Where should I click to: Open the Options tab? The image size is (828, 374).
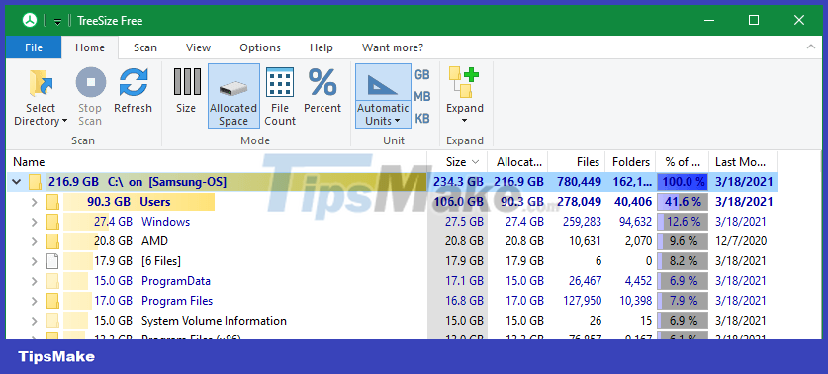pos(260,47)
